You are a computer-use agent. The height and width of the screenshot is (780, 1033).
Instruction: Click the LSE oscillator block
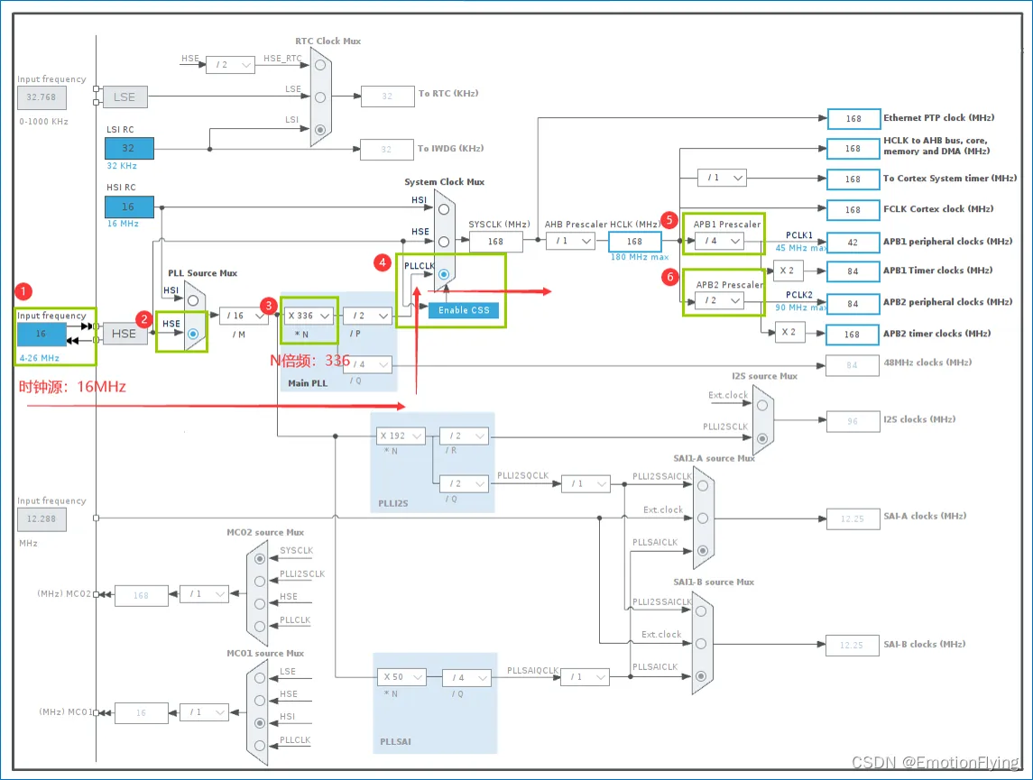pyautogui.click(x=125, y=96)
